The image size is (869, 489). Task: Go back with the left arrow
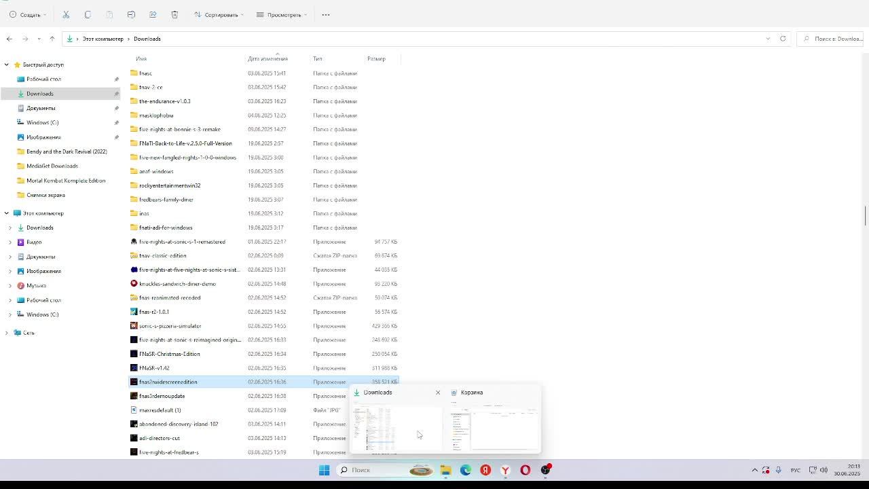(x=9, y=39)
